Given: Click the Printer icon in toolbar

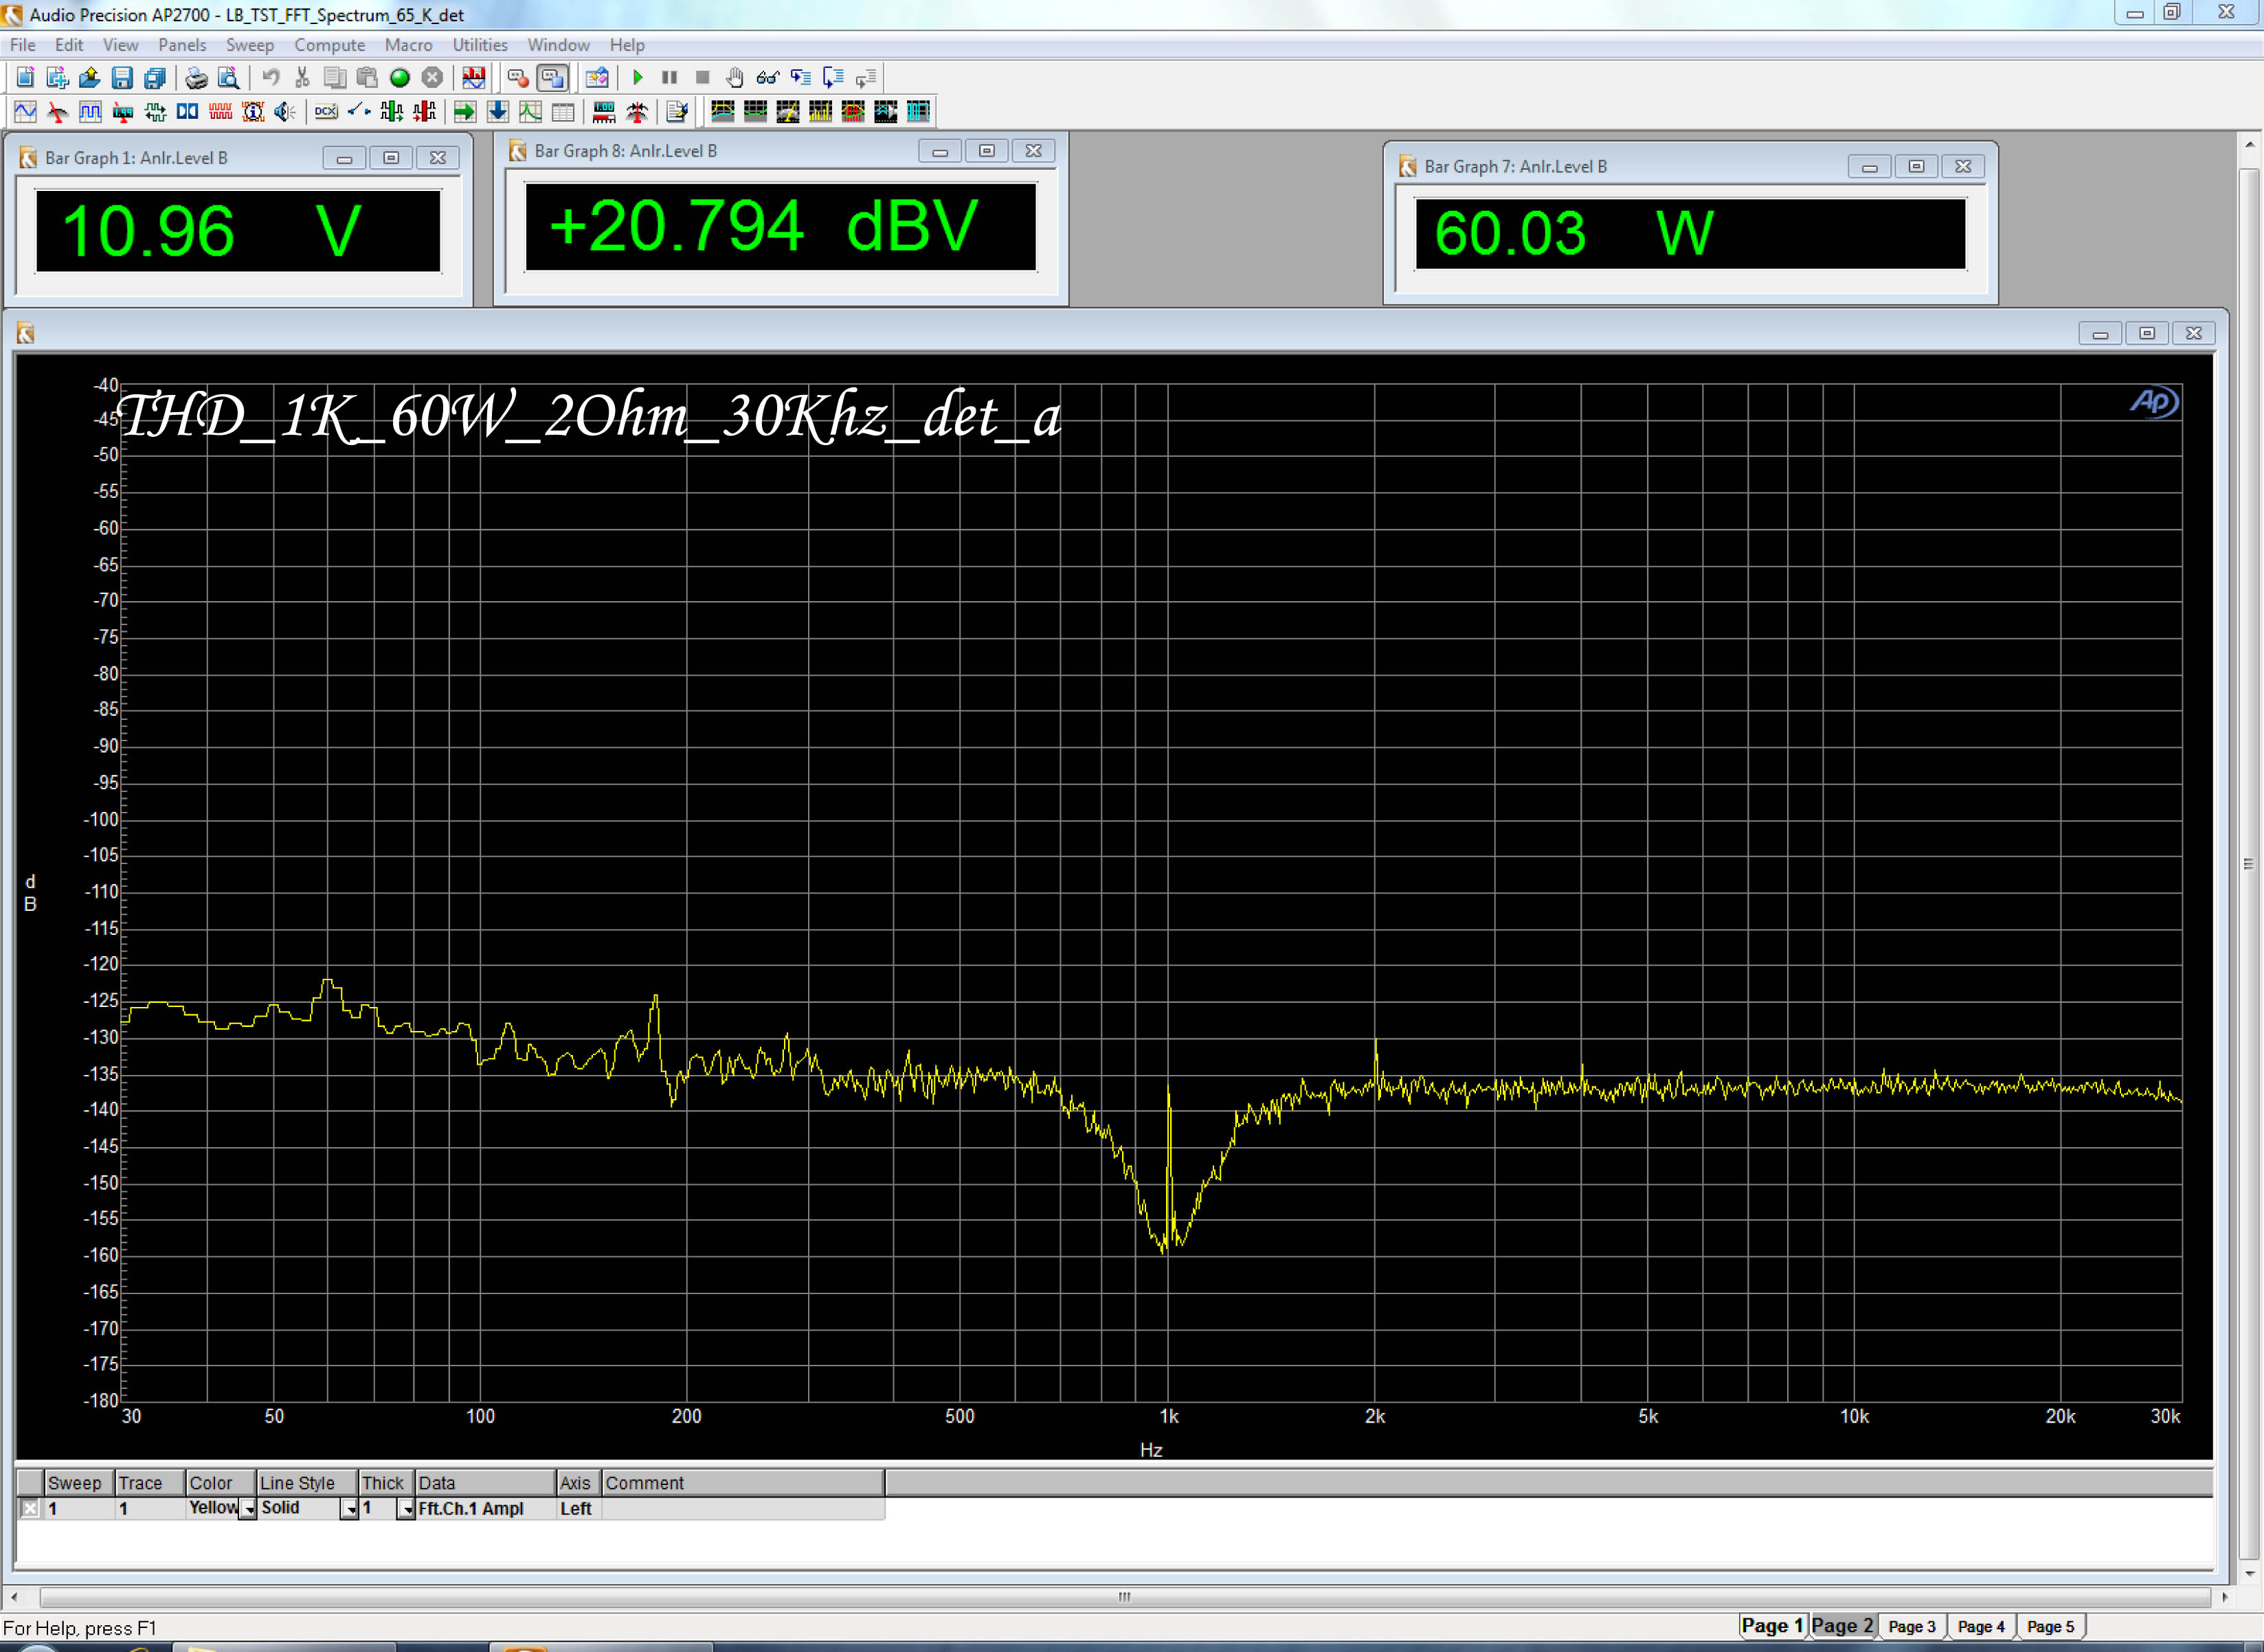Looking at the screenshot, I should (x=196, y=77).
